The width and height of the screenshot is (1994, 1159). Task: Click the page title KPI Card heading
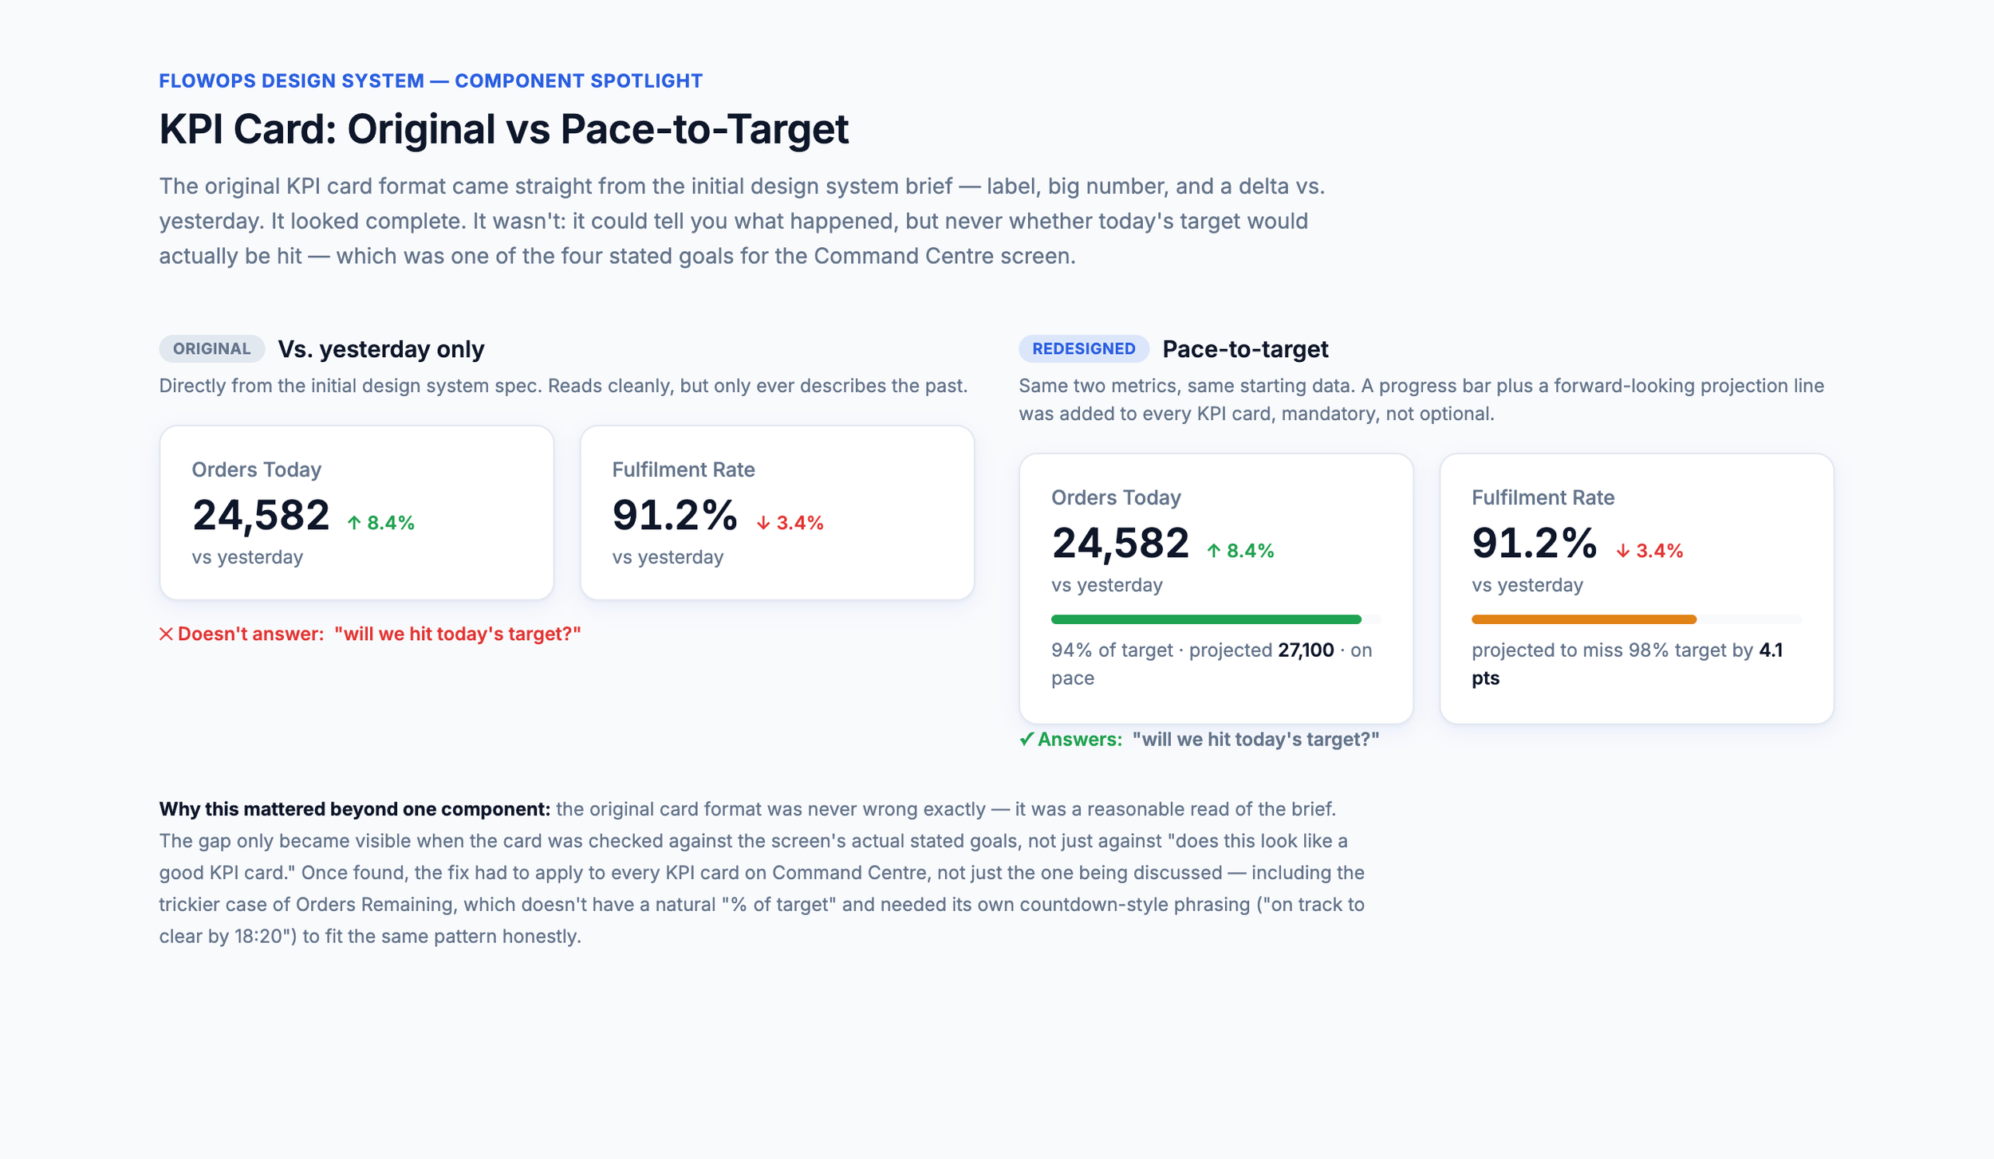[x=503, y=129]
